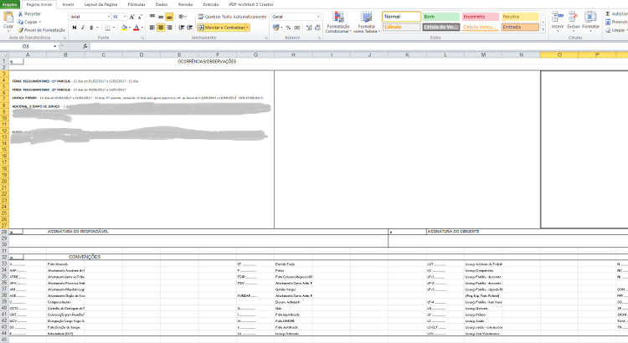
Task: Select column header G
Action: (255, 55)
